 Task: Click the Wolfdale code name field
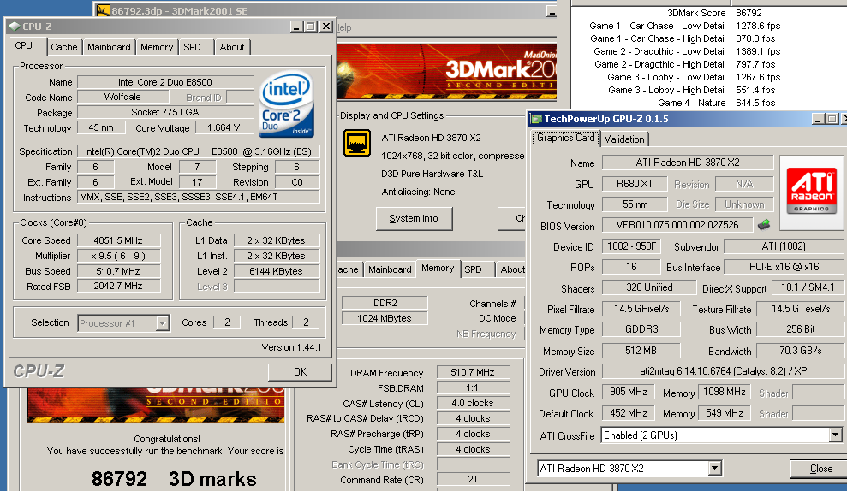tap(122, 98)
